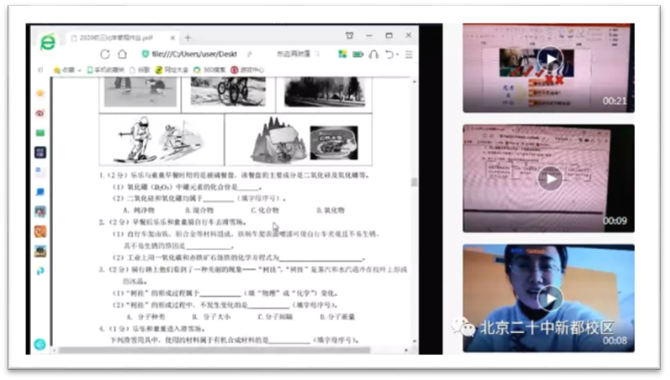
Task: Close the PDF tab in the browser
Action: [x=172, y=38]
